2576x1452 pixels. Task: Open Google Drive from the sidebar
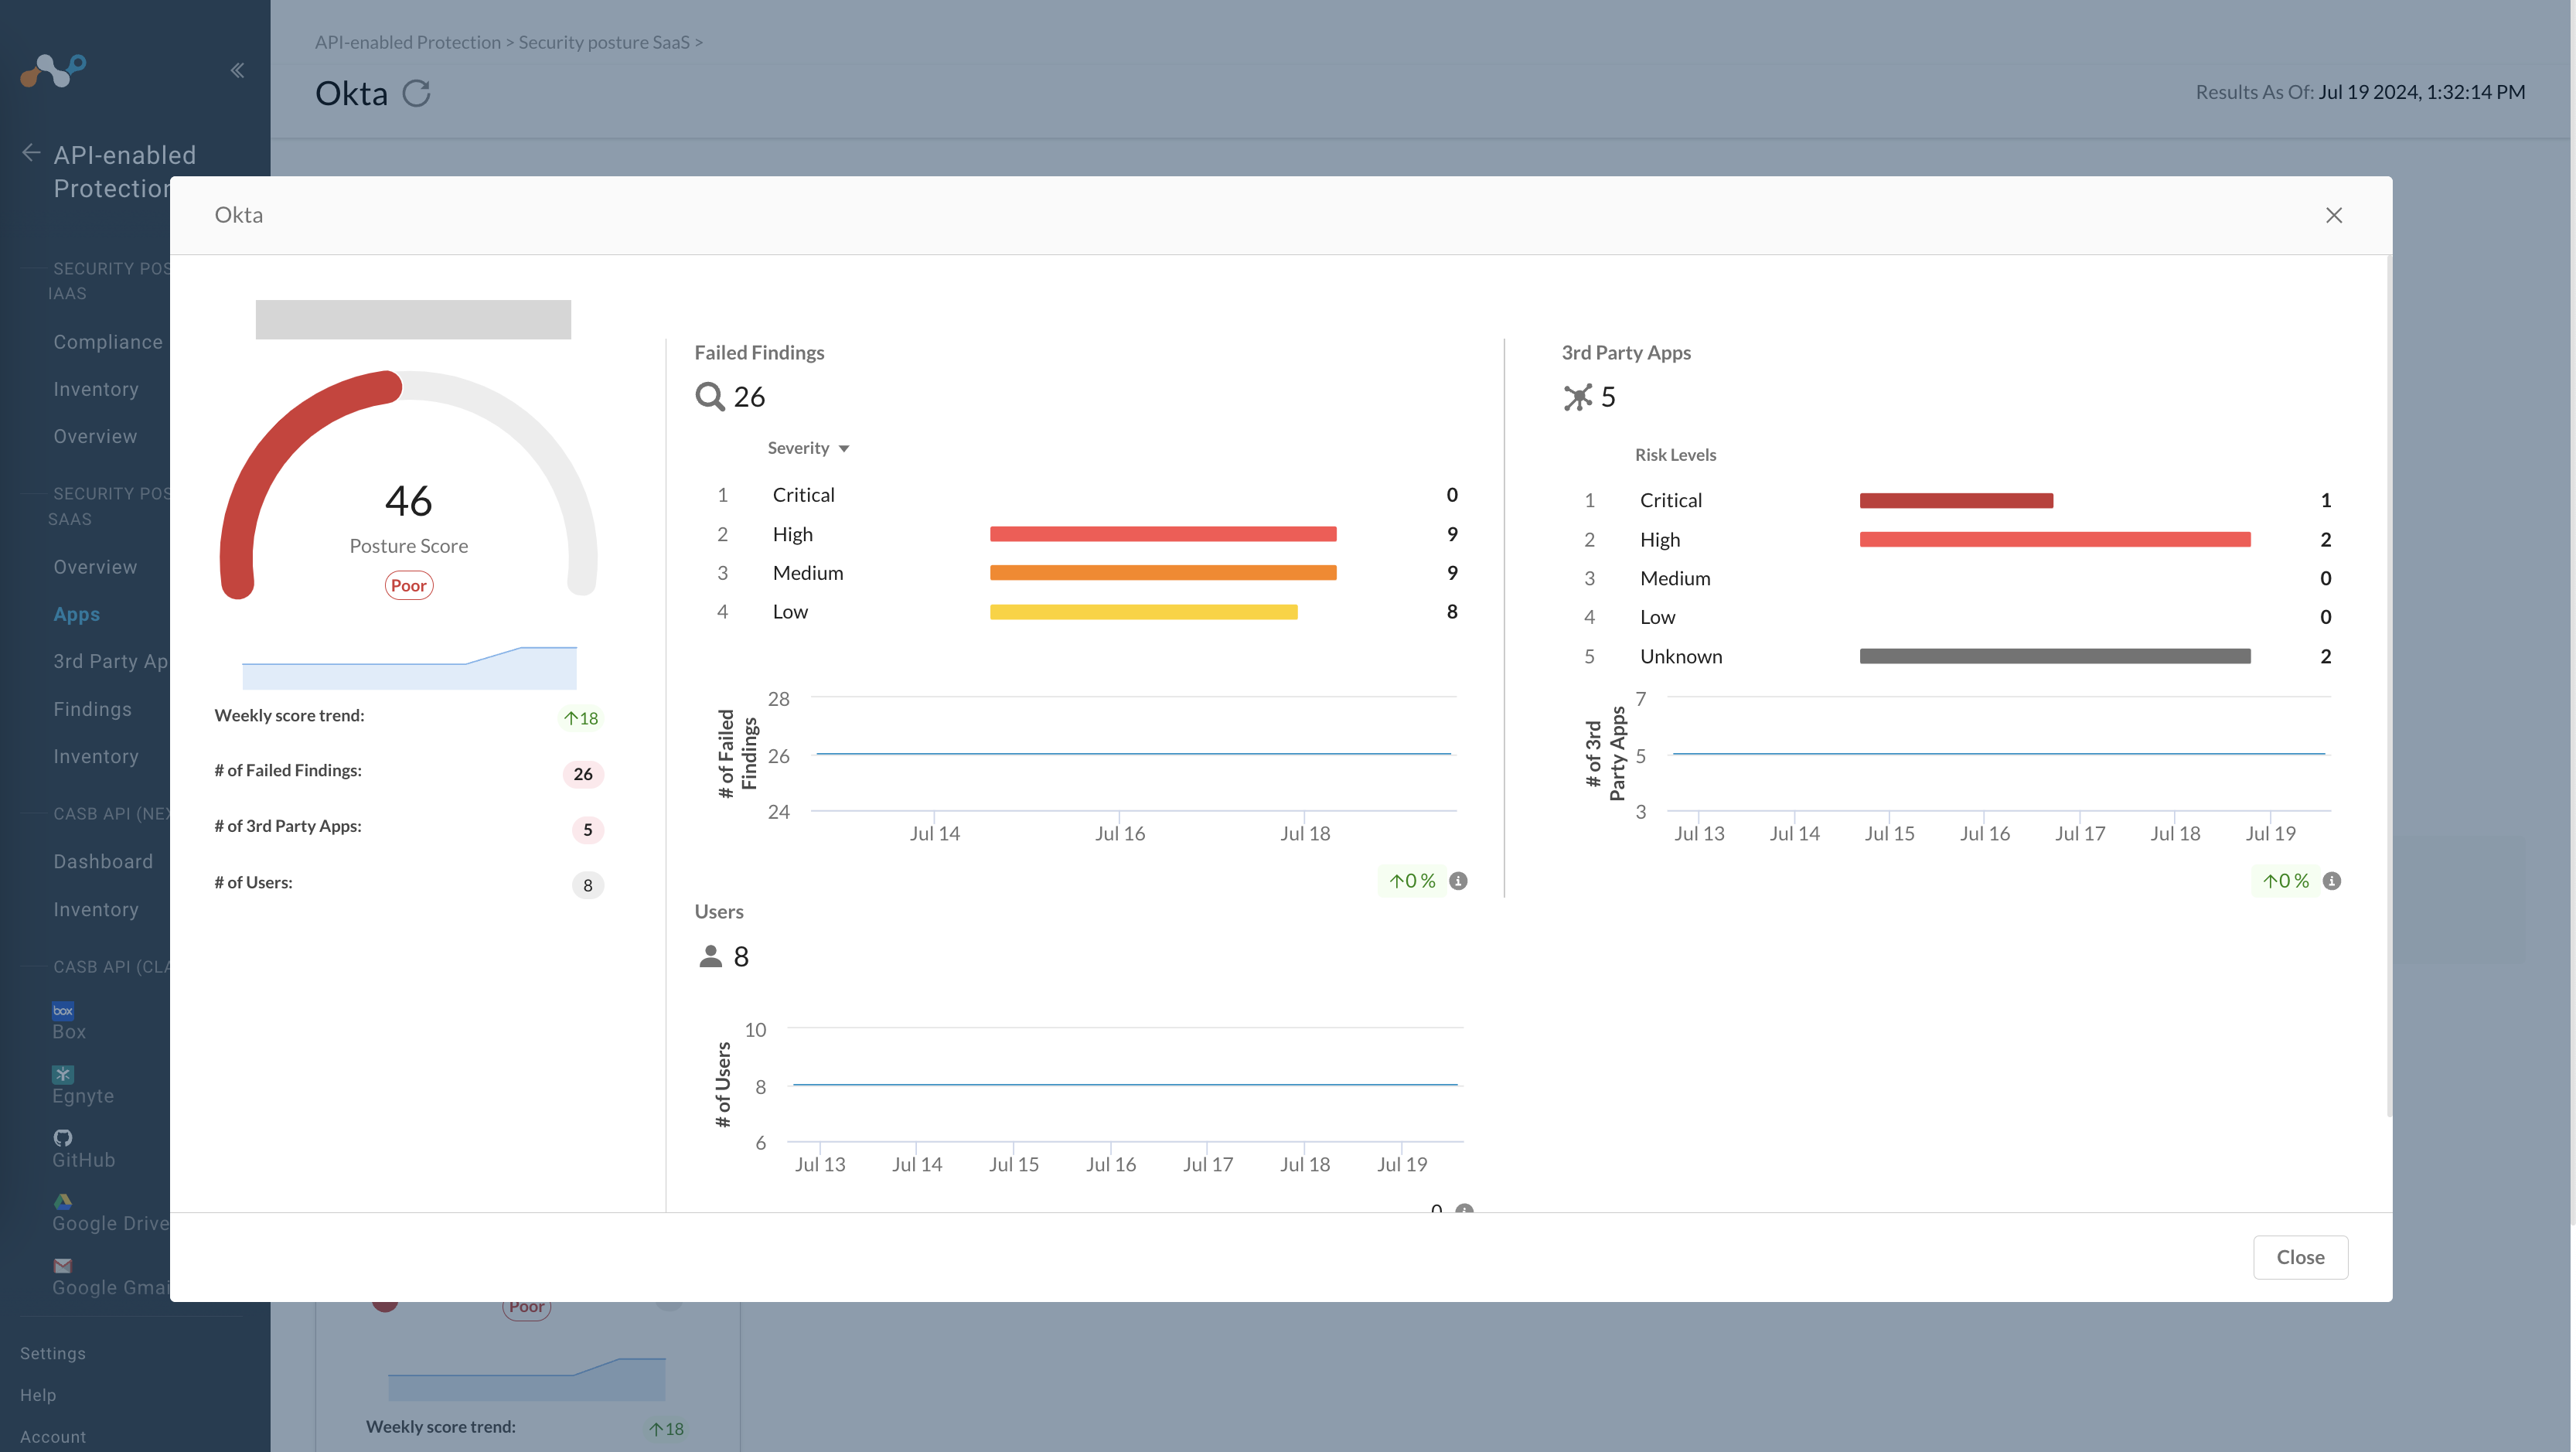[62, 1201]
